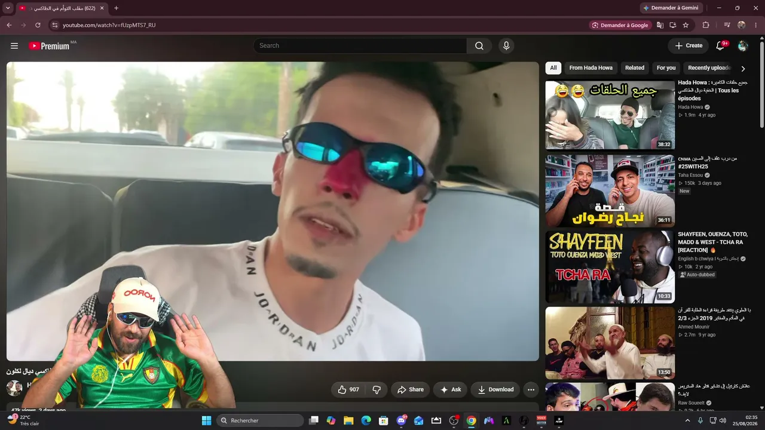Image resolution: width=765 pixels, height=430 pixels.
Task: Open the Taha Essou #25WITH25 thumbnail
Action: click(610, 191)
